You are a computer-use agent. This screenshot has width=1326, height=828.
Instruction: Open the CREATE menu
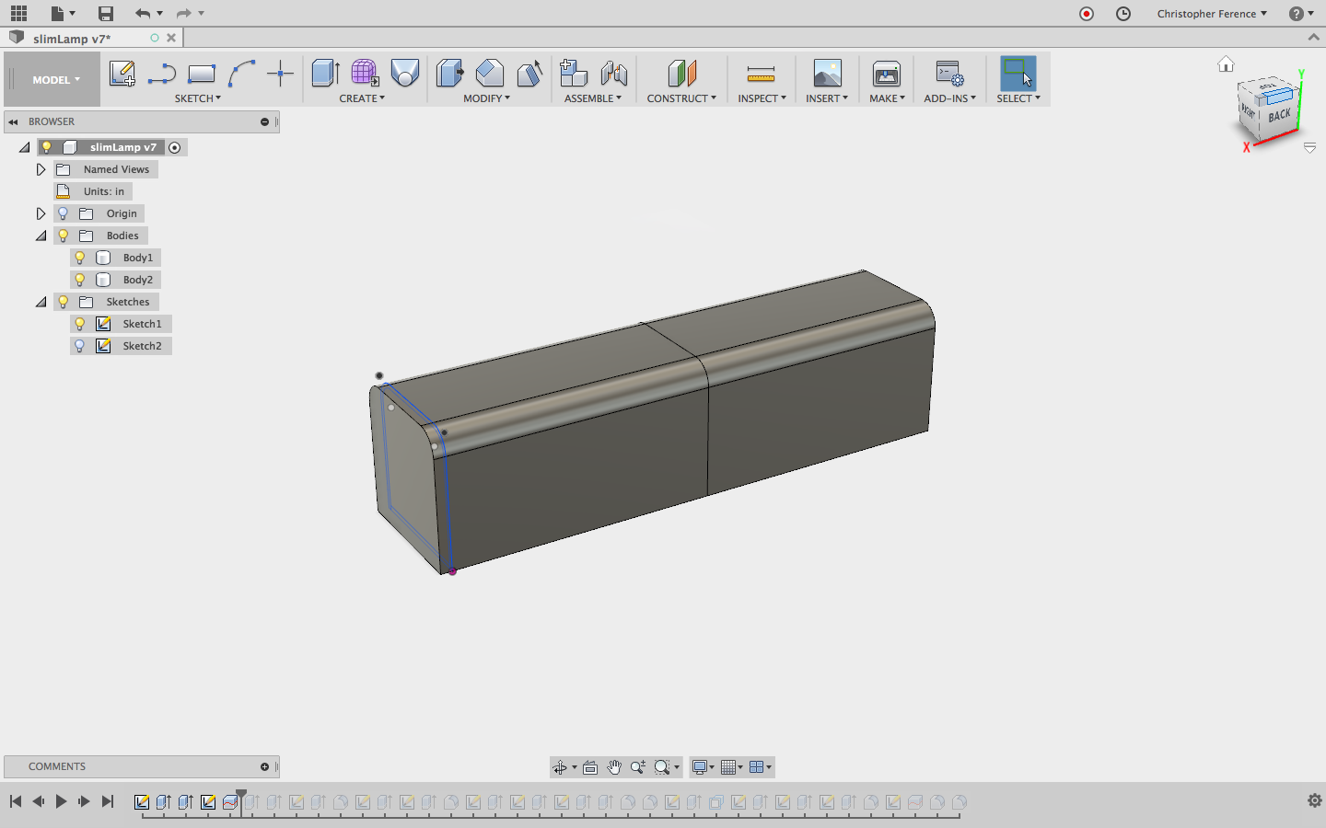click(362, 98)
